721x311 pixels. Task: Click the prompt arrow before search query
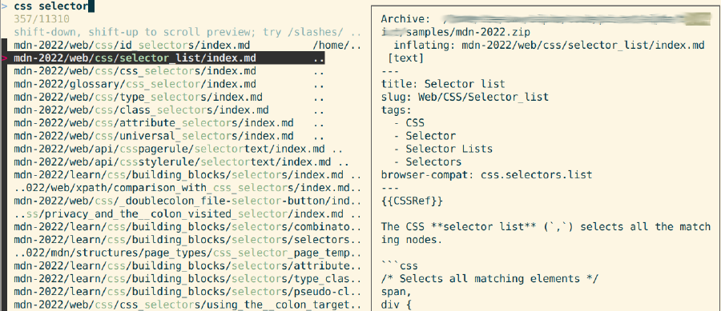coord(4,6)
